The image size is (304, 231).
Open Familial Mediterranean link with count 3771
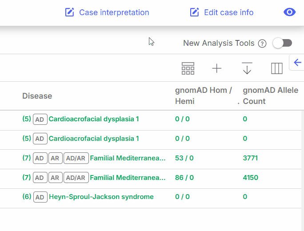(x=128, y=158)
